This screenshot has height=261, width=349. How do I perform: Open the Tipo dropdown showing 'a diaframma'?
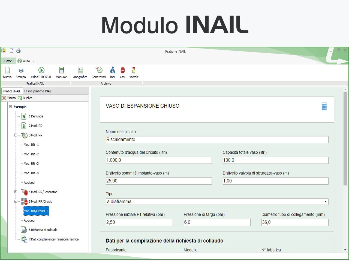point(326,201)
